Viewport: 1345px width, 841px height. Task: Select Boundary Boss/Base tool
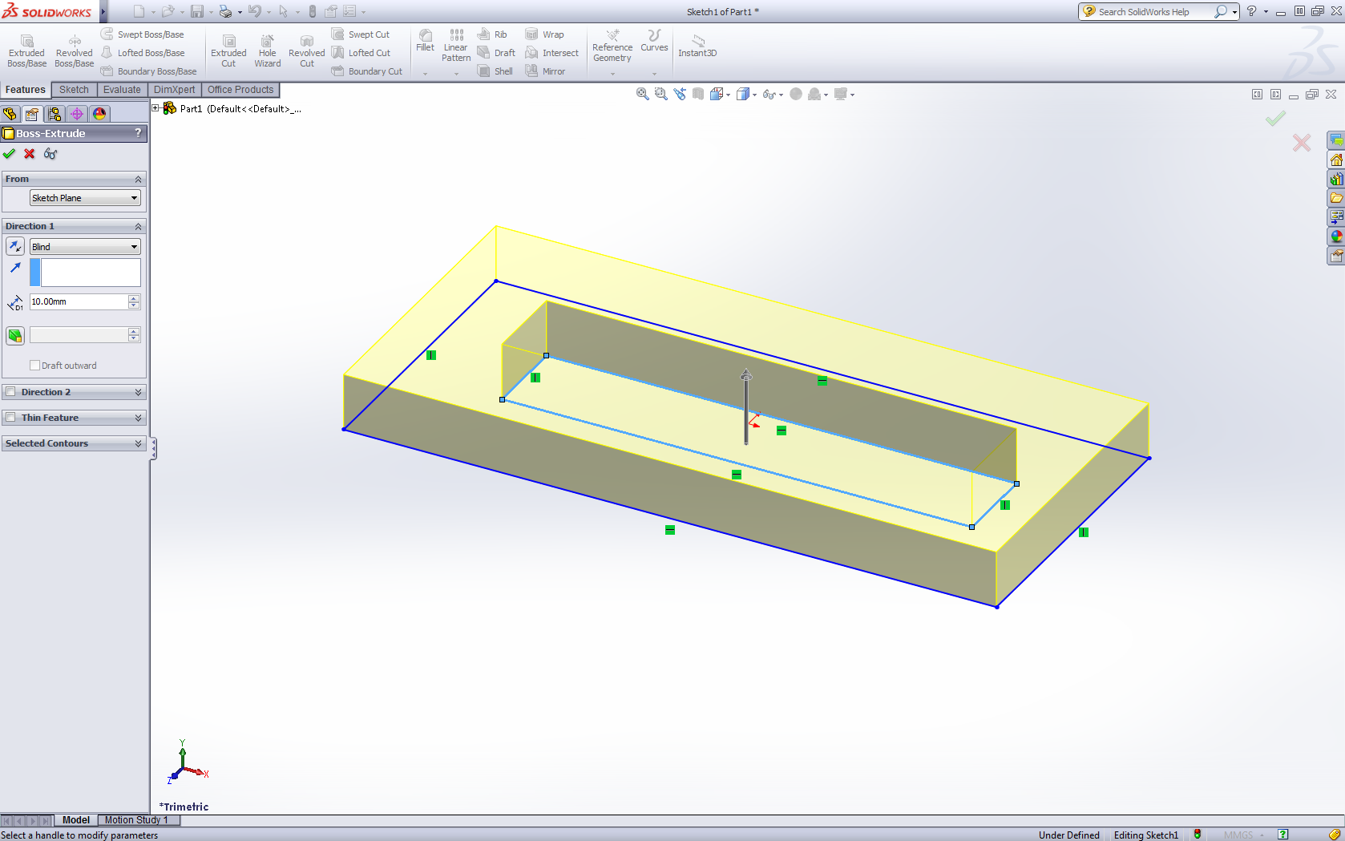click(149, 71)
